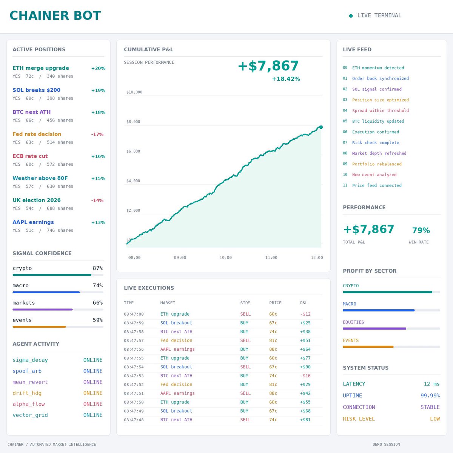Screen dimensions: 453x453
Task: Click the 79% win rate value
Action: 421,230
